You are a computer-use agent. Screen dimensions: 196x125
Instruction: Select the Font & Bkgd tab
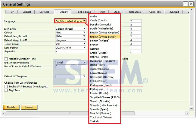[83, 12]
